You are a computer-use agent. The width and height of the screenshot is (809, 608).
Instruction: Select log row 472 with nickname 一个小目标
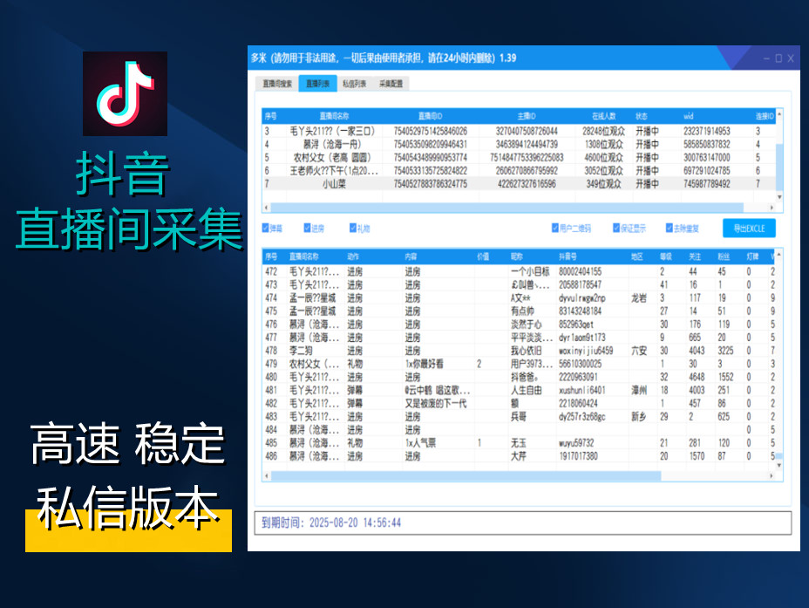coord(519,271)
